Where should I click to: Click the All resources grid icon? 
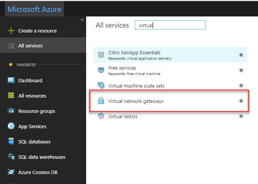point(11,96)
